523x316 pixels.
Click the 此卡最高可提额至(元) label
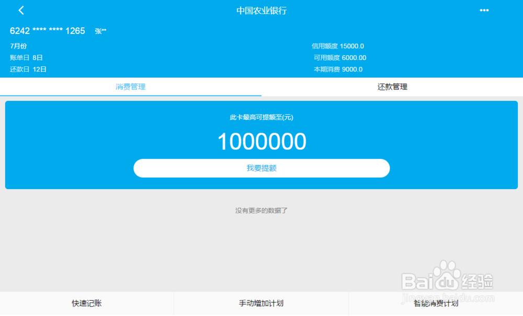click(x=261, y=117)
